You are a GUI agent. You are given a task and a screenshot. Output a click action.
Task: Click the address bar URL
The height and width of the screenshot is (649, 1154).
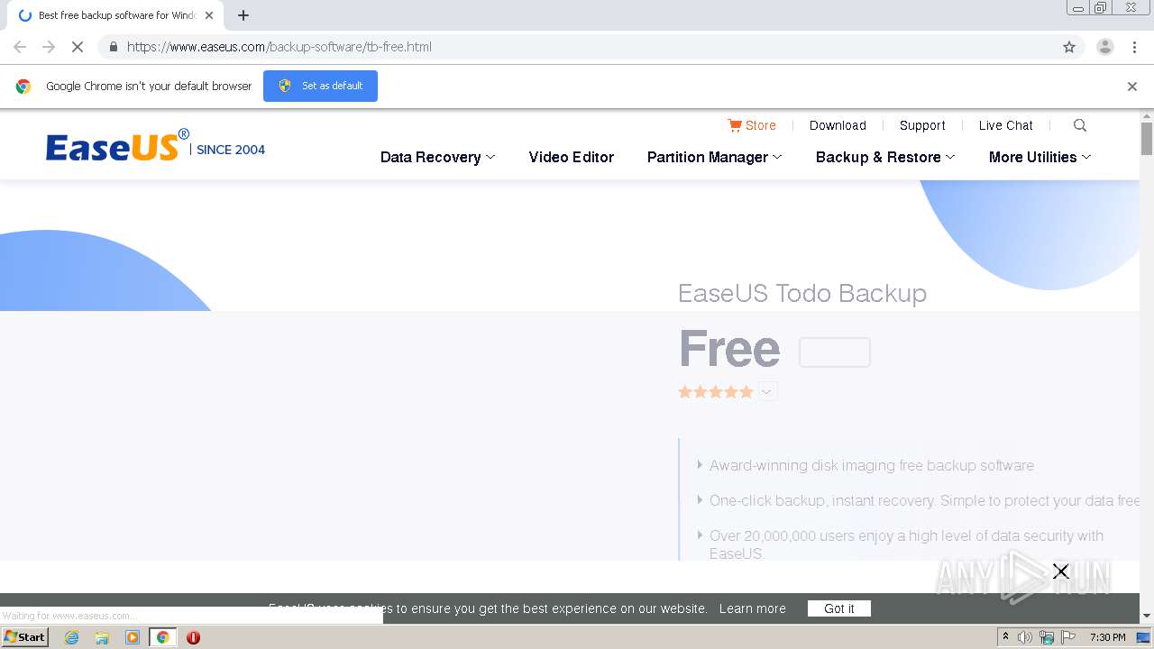(279, 47)
